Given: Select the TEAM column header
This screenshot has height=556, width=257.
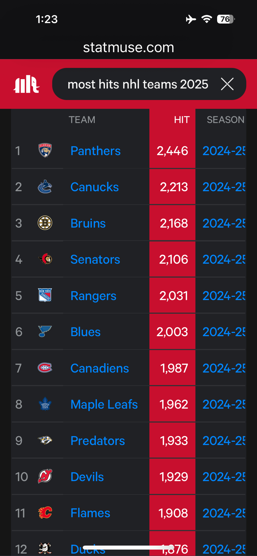Looking at the screenshot, I should [x=82, y=120].
